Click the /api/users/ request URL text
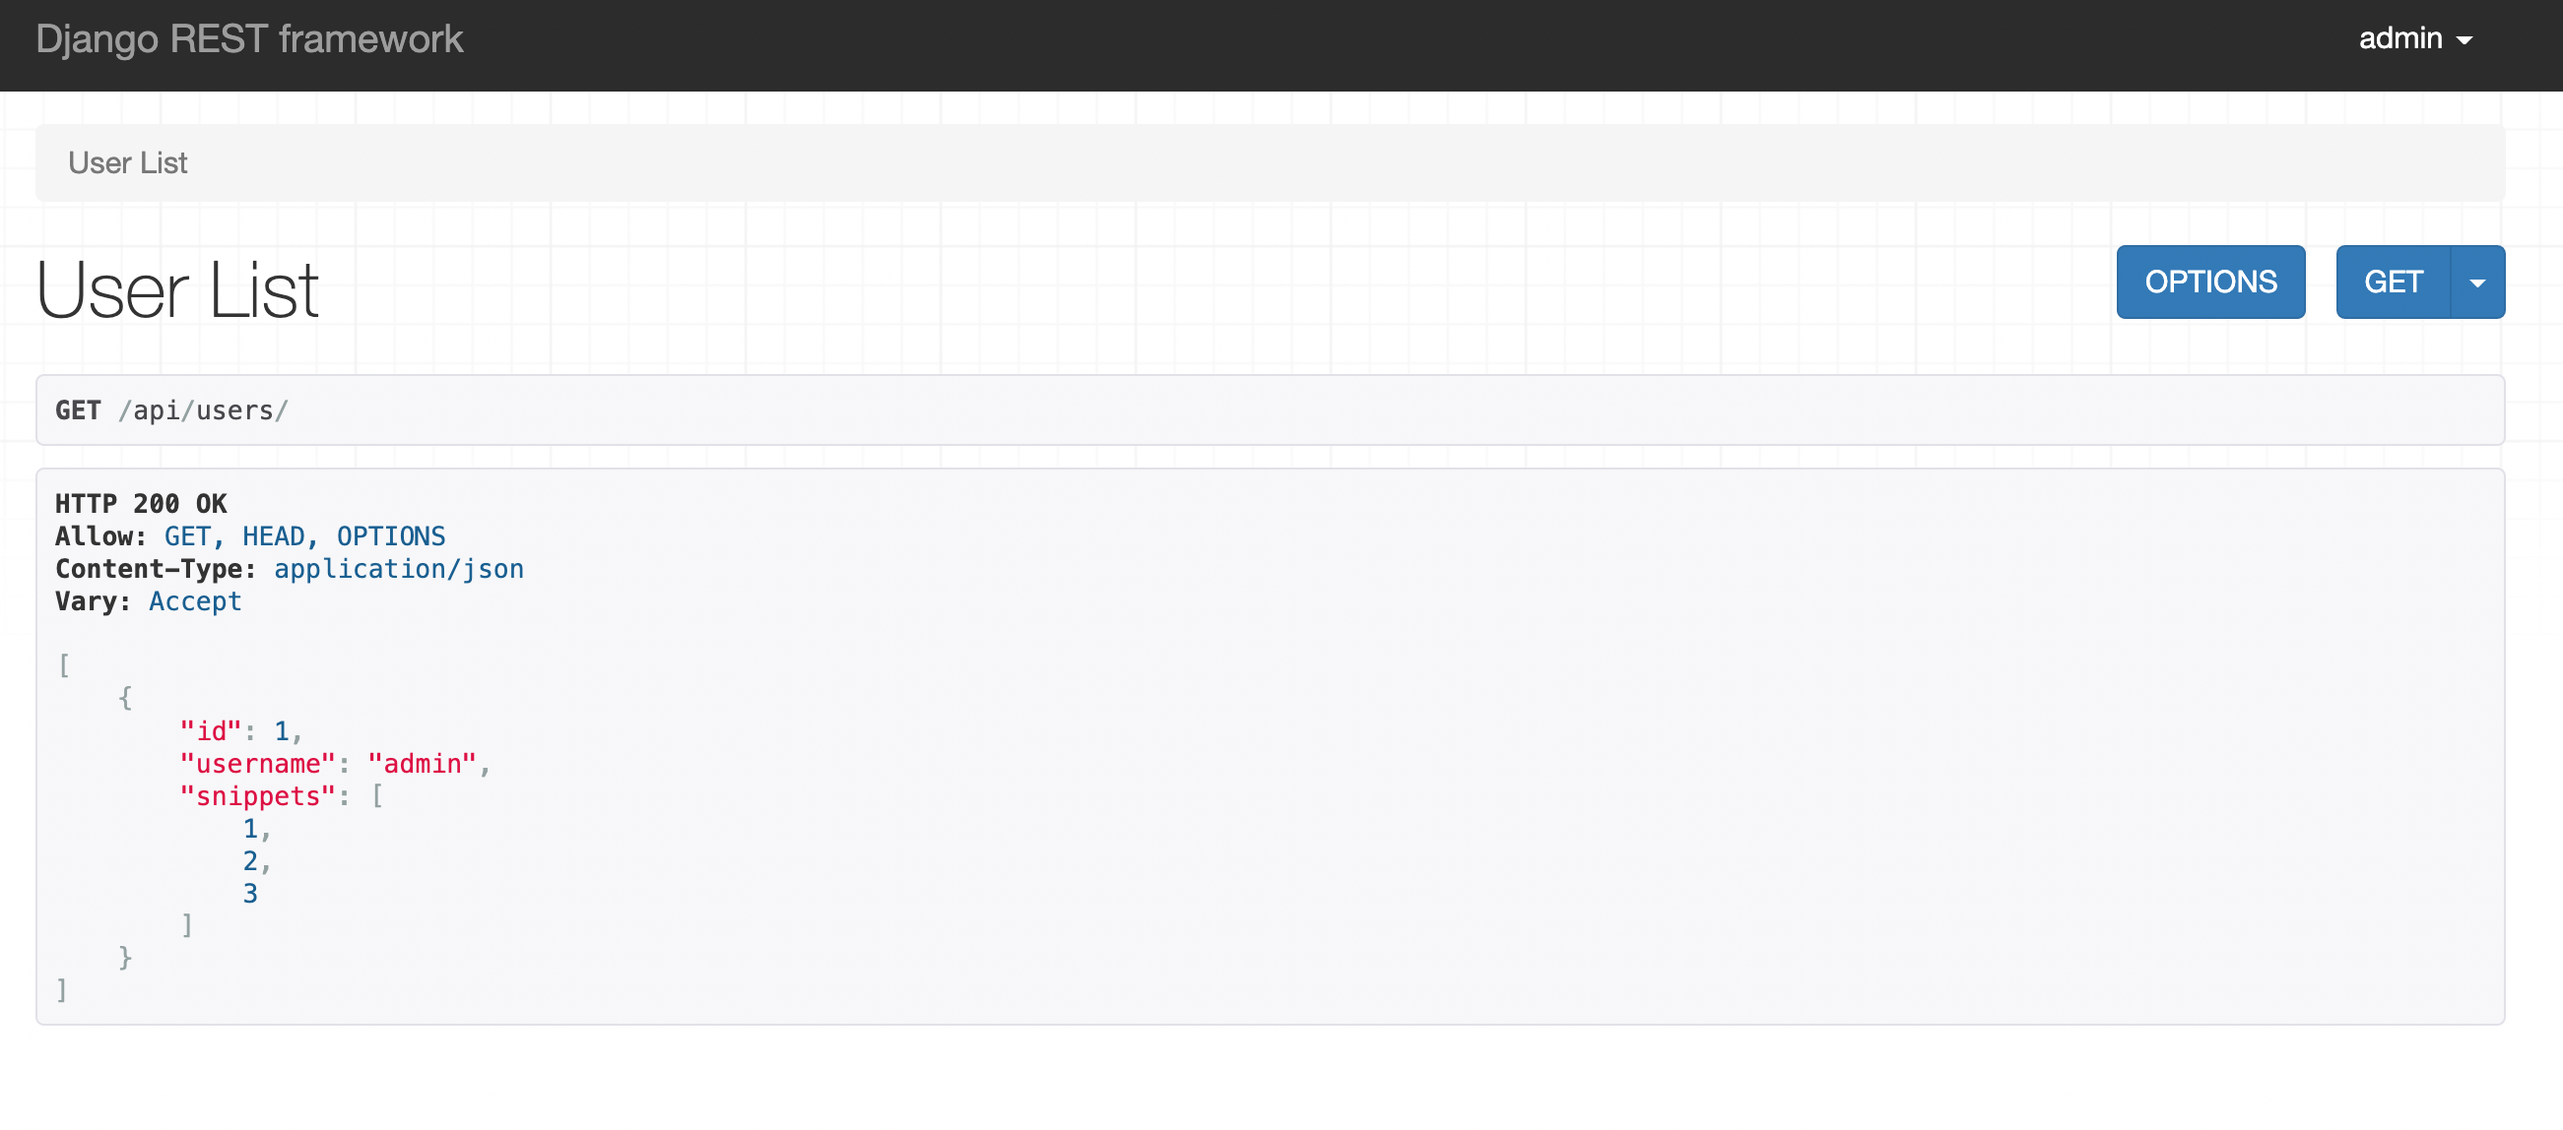 coord(203,410)
